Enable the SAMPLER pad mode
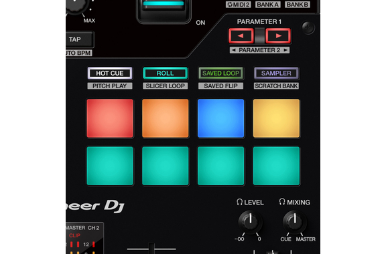This screenshot has height=254, width=386. [276, 74]
